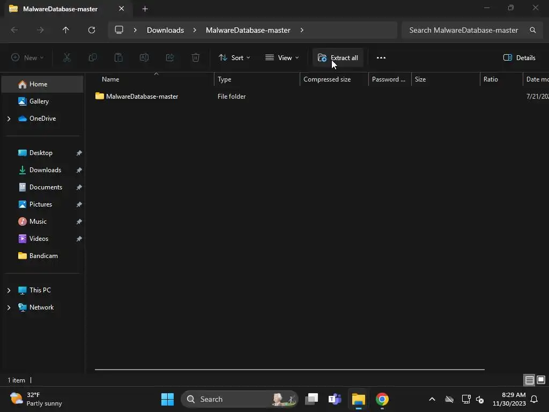Expand the OneDrive tree node
This screenshot has height=412, width=549.
9,119
